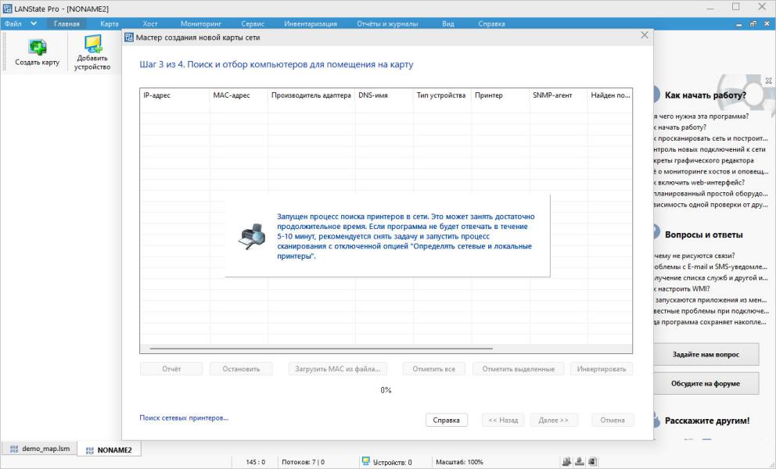776x469 pixels.
Task: Sort by the Производитель адаптера column header
Action: (311, 95)
